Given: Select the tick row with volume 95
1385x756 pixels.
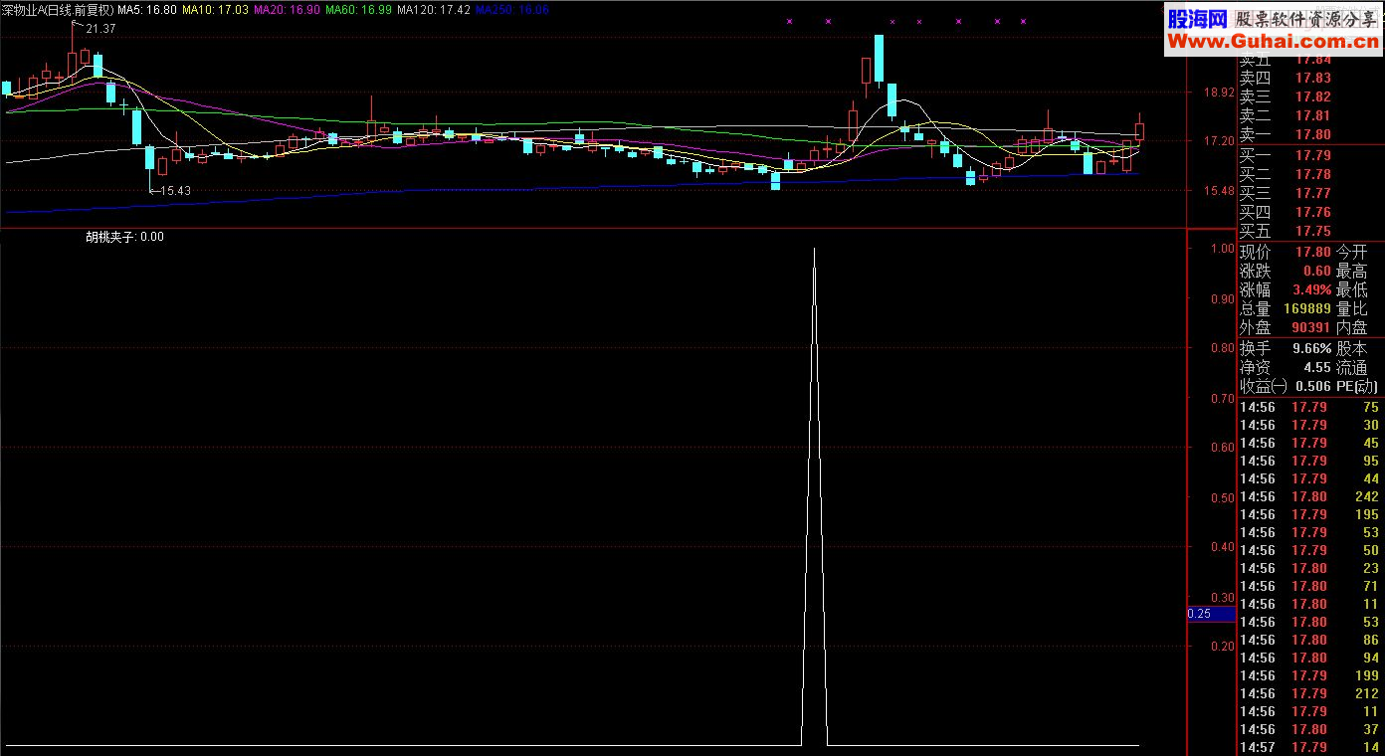Looking at the screenshot, I should click(x=1310, y=461).
